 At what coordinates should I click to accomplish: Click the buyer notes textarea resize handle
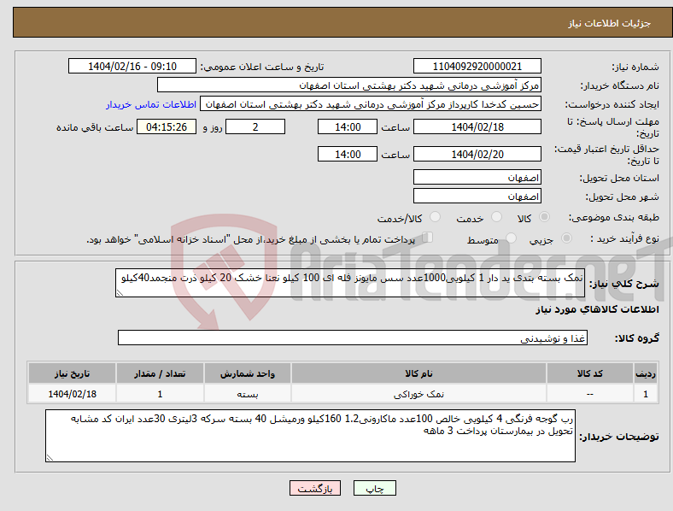(x=50, y=458)
